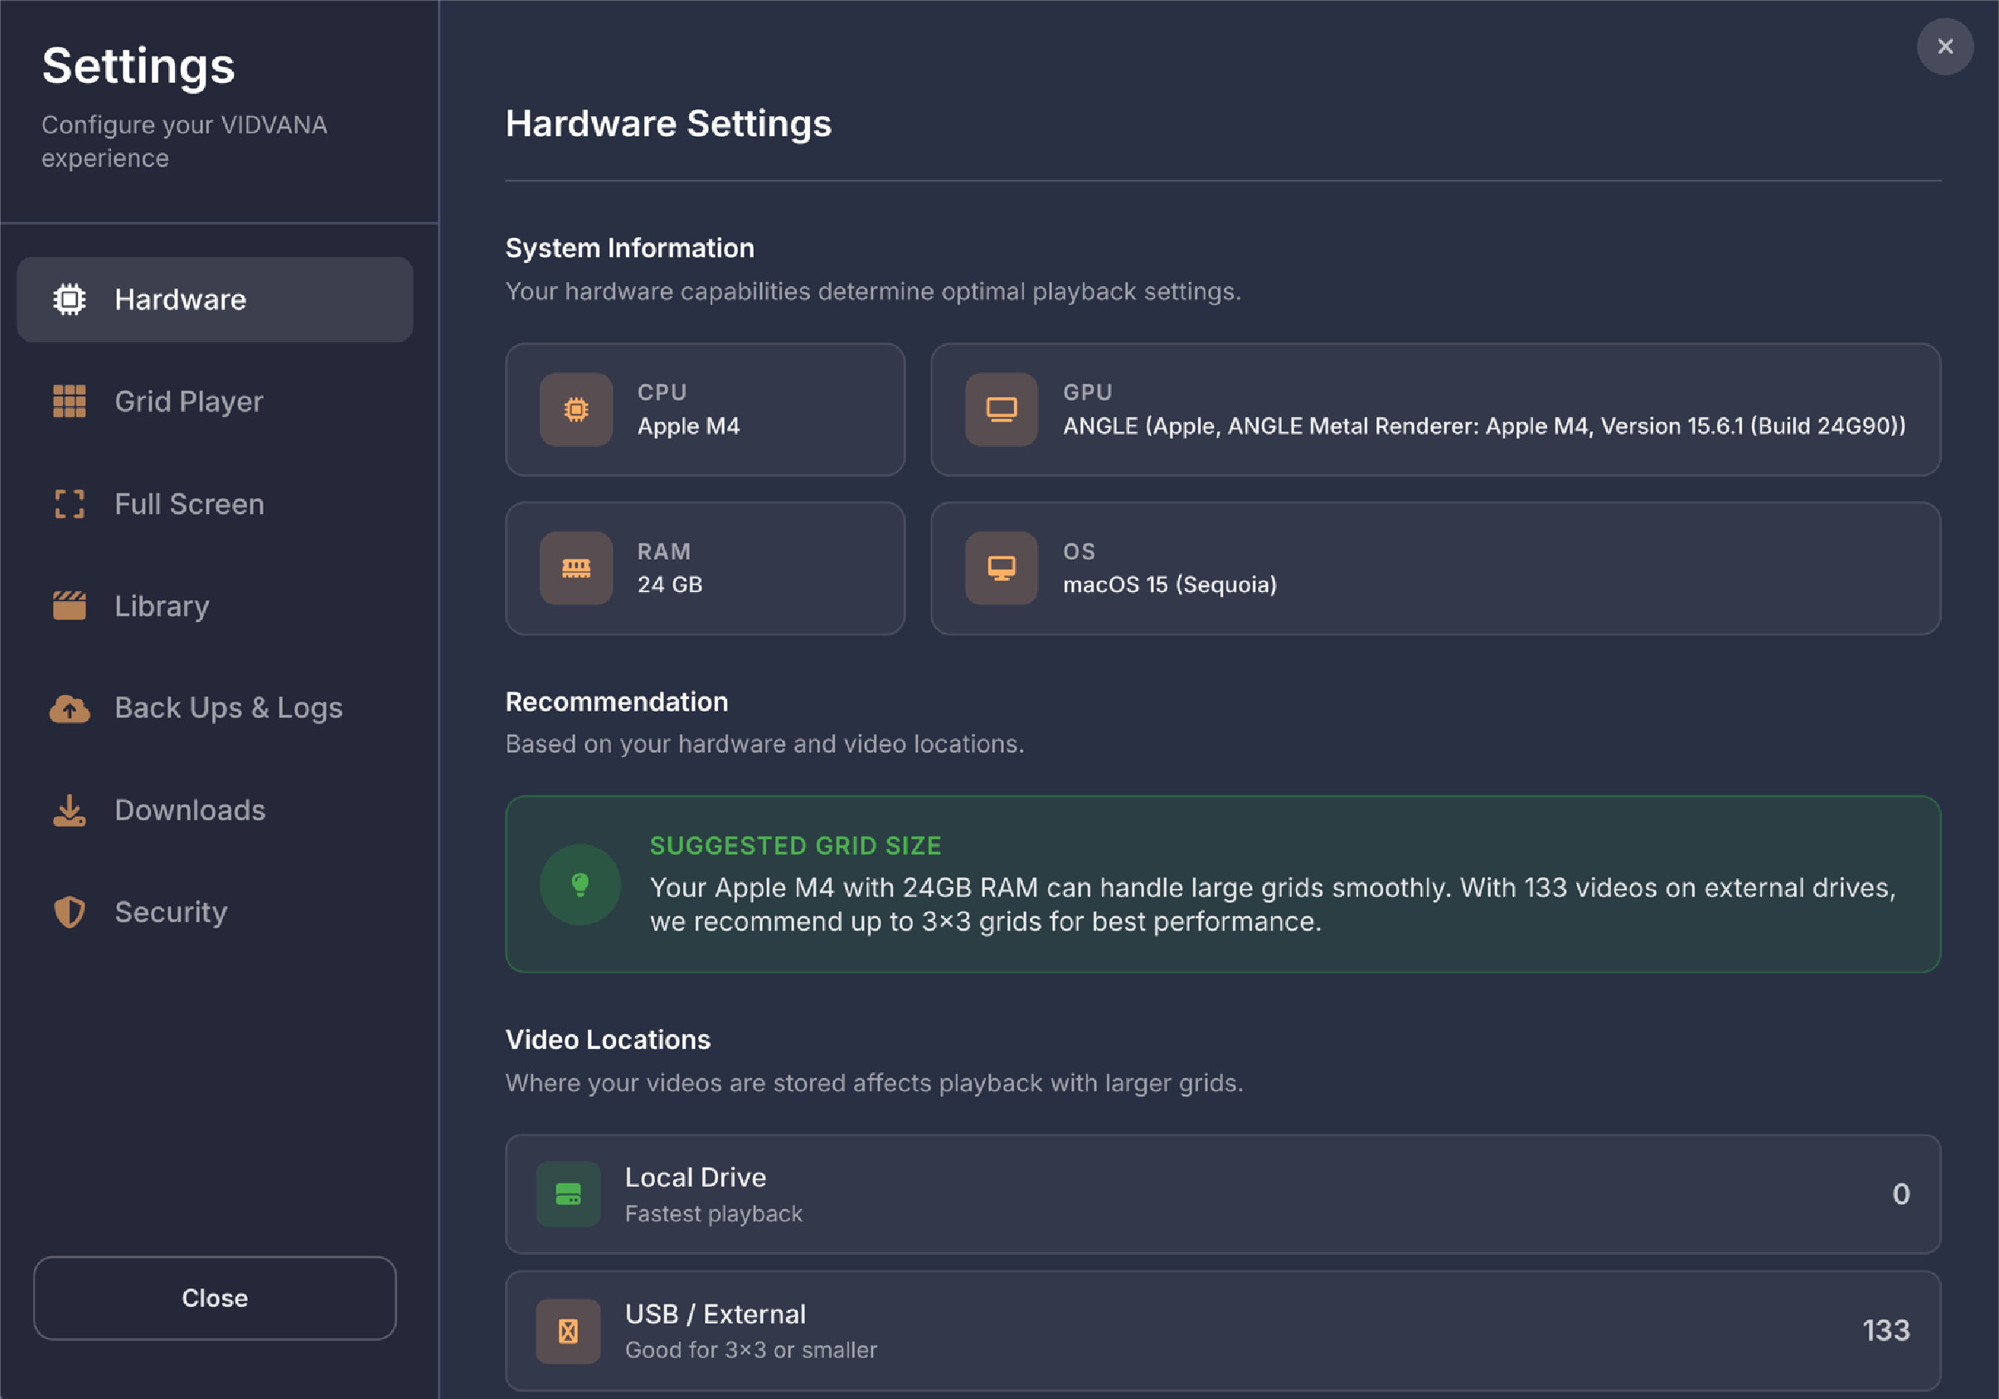1999x1399 pixels.
Task: Click the Grid Player grid icon
Action: pos(70,401)
